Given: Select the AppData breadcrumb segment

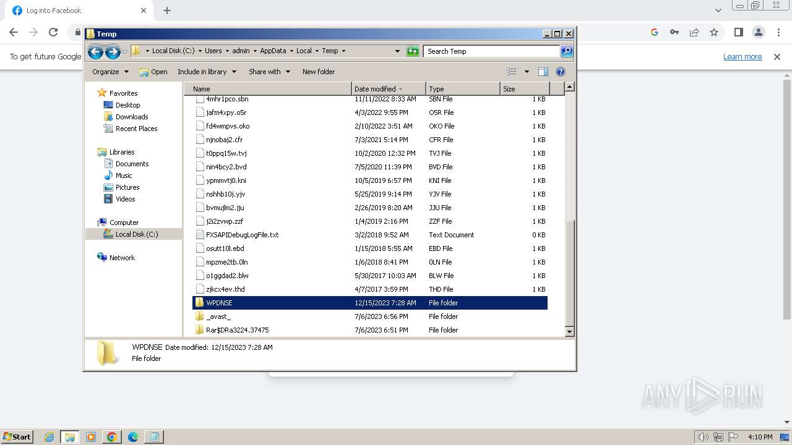Looking at the screenshot, I should point(273,51).
